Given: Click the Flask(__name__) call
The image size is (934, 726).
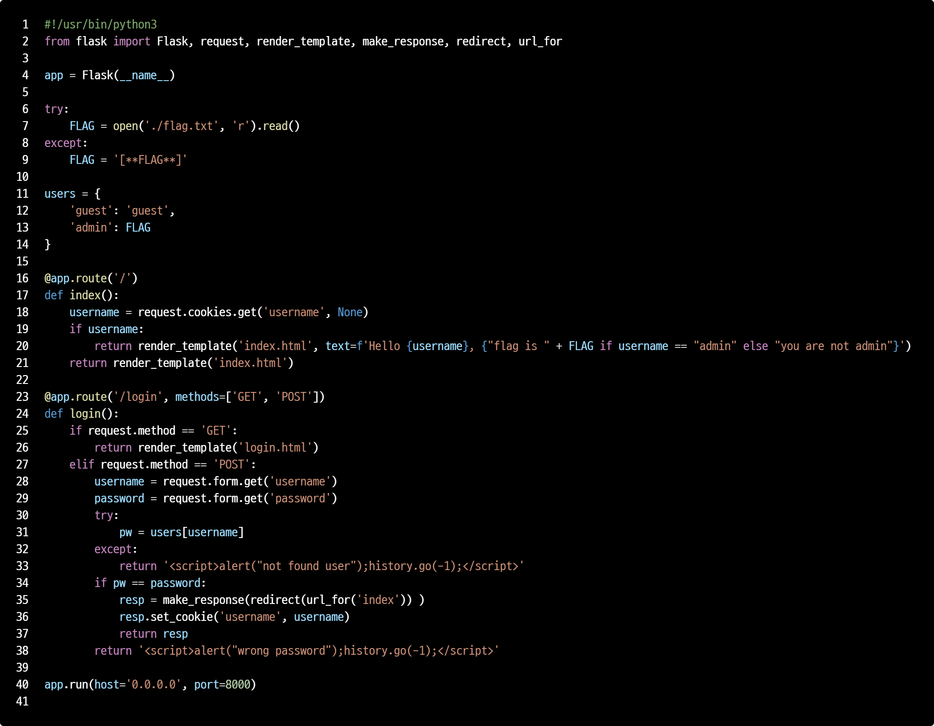Looking at the screenshot, I should (x=128, y=75).
